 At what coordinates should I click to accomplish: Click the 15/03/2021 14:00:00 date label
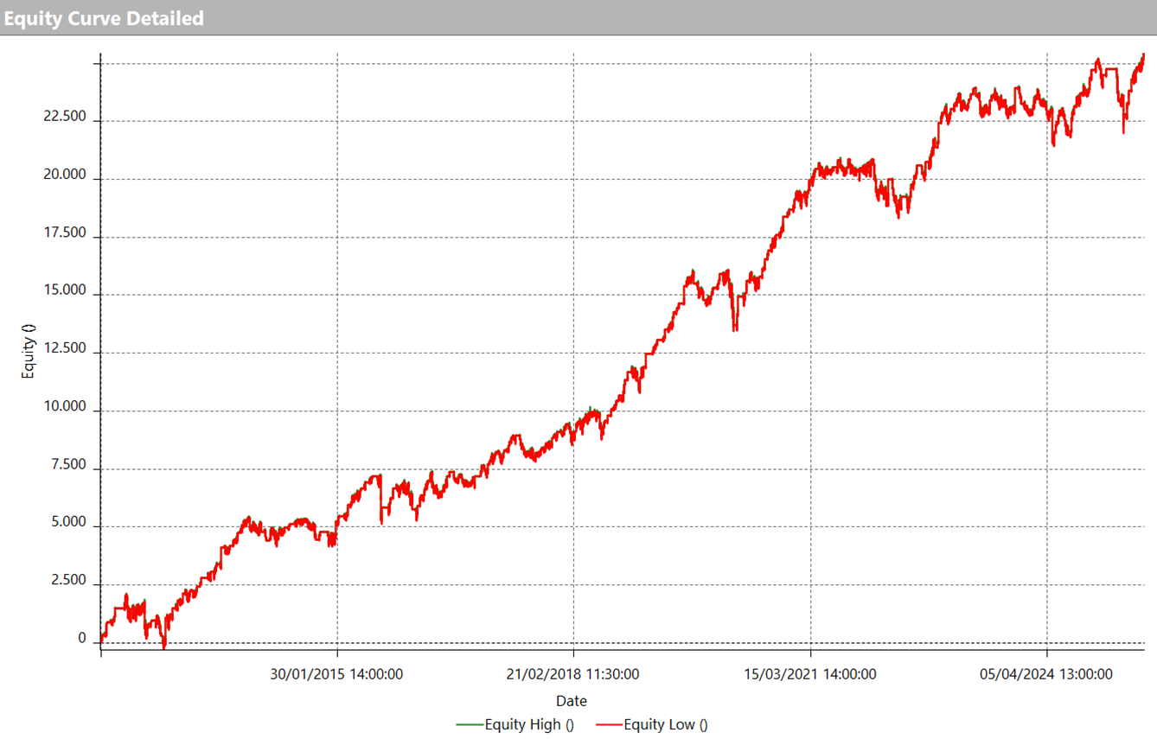[x=810, y=674]
